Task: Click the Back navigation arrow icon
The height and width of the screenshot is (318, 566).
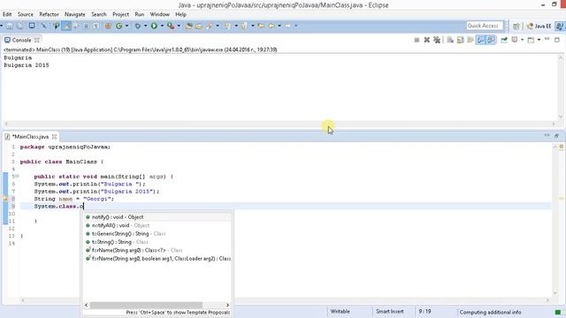Action: [272, 26]
